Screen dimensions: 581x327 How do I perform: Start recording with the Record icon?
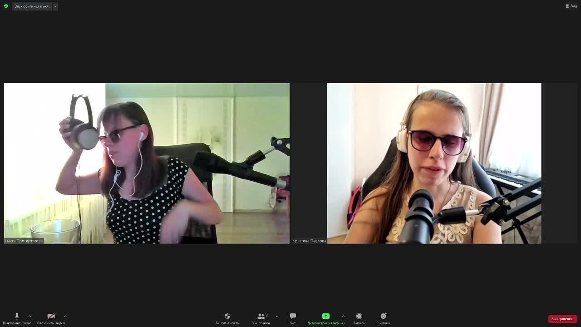(x=359, y=316)
